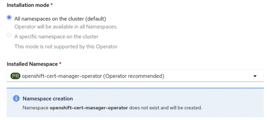Click the dropdown caret arrow for Installed Namespace
267x120 pixels.
point(255,76)
